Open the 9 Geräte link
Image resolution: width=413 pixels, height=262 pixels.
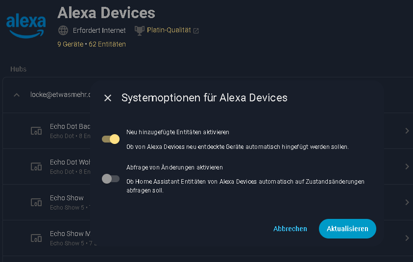coord(70,44)
